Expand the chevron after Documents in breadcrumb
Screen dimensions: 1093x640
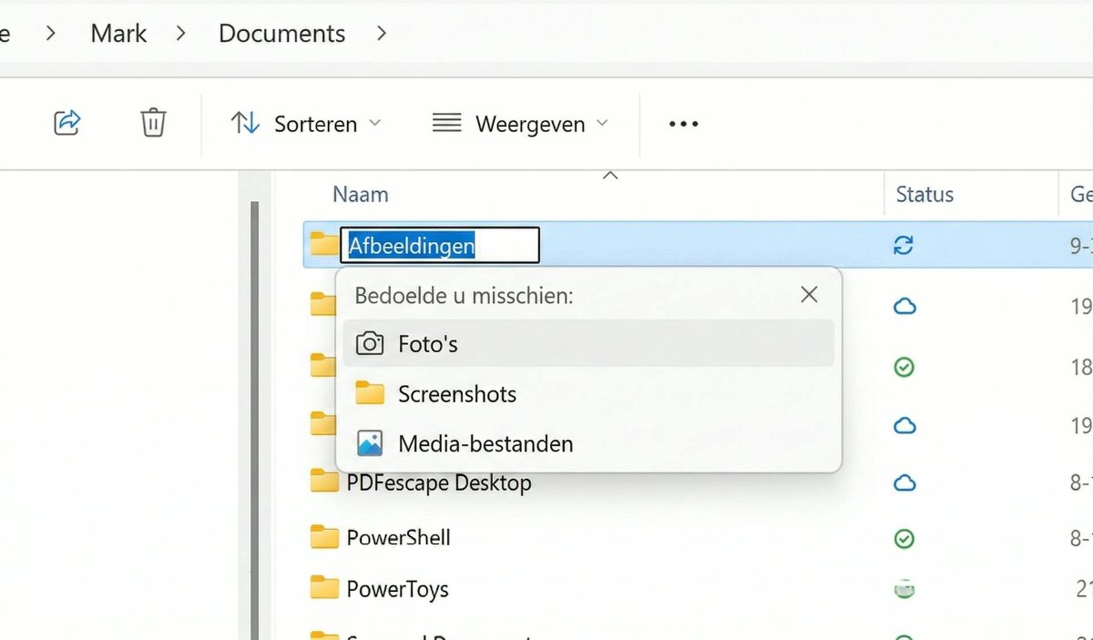[x=382, y=34]
